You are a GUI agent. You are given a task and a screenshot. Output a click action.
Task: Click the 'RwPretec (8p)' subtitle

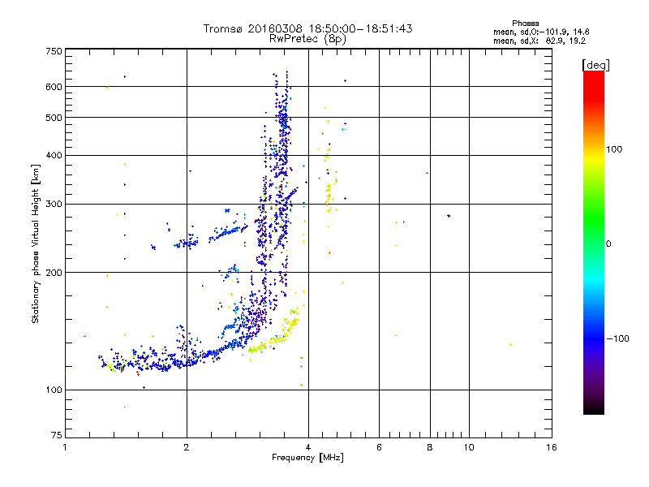307,39
